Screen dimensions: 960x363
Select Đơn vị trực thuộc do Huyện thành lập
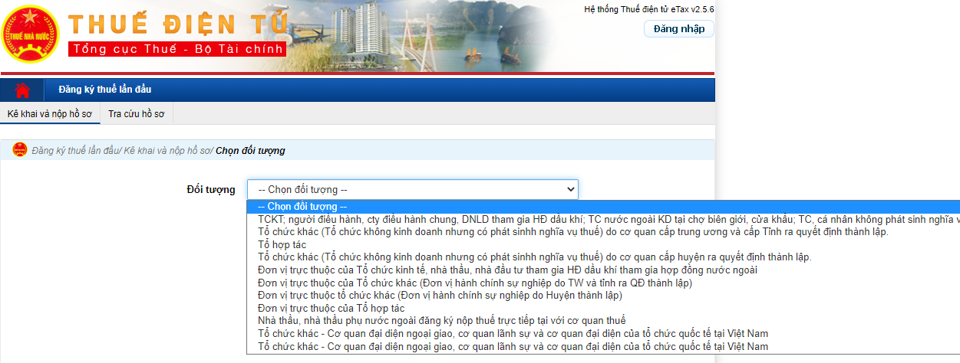tap(603, 295)
